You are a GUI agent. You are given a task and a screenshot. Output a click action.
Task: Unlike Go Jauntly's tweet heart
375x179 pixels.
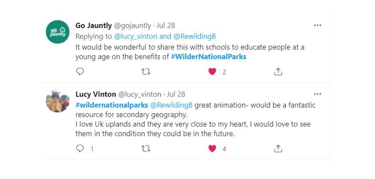[x=212, y=72]
